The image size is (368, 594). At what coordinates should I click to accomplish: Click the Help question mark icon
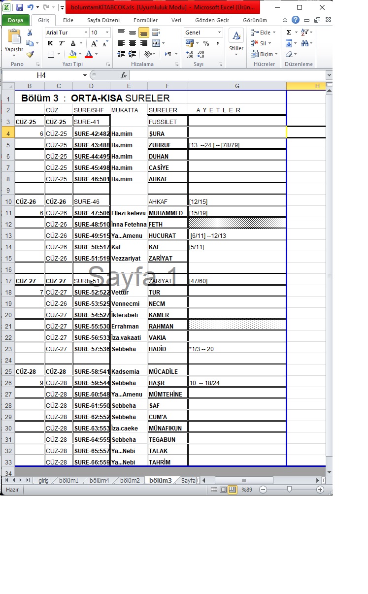[x=296, y=20]
